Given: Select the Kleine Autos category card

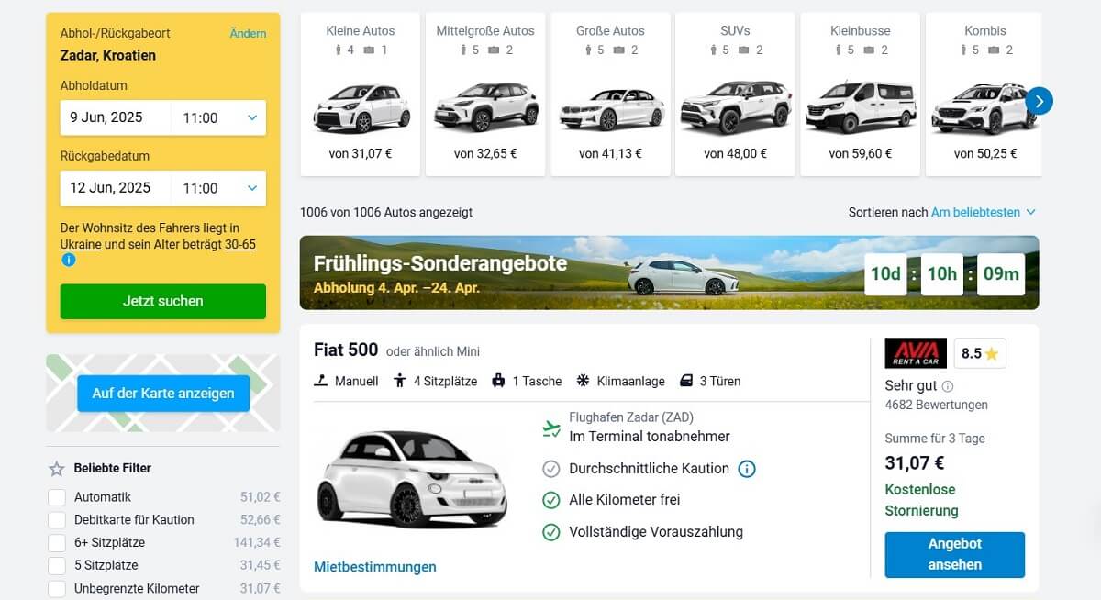Looking at the screenshot, I should [361, 94].
